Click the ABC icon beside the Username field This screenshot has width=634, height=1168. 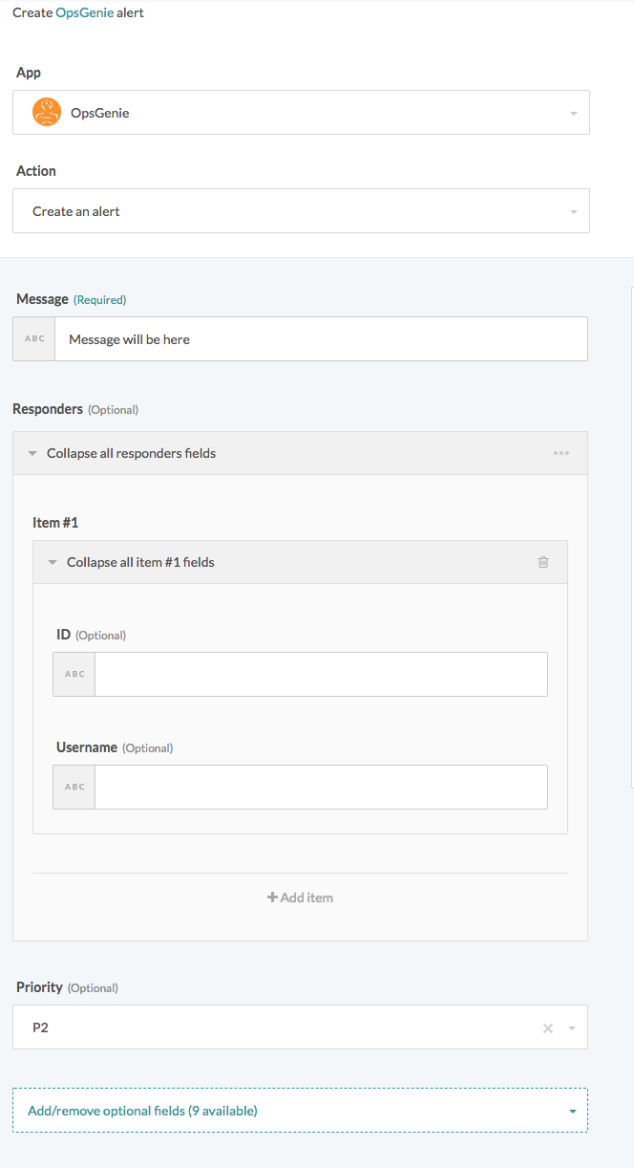[x=74, y=786]
